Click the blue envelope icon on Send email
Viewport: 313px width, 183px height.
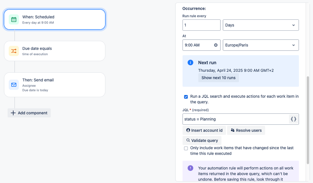(14, 85)
